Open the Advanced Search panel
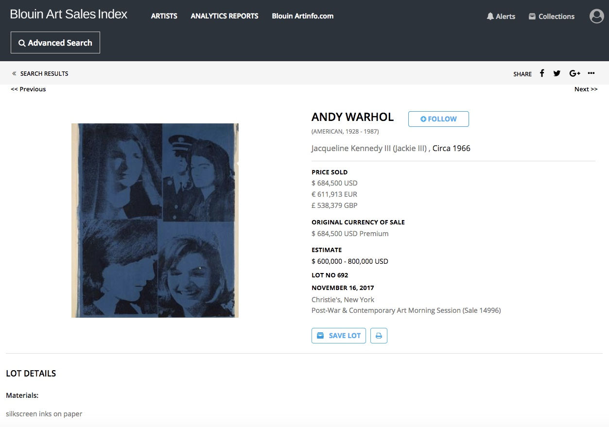 (55, 43)
